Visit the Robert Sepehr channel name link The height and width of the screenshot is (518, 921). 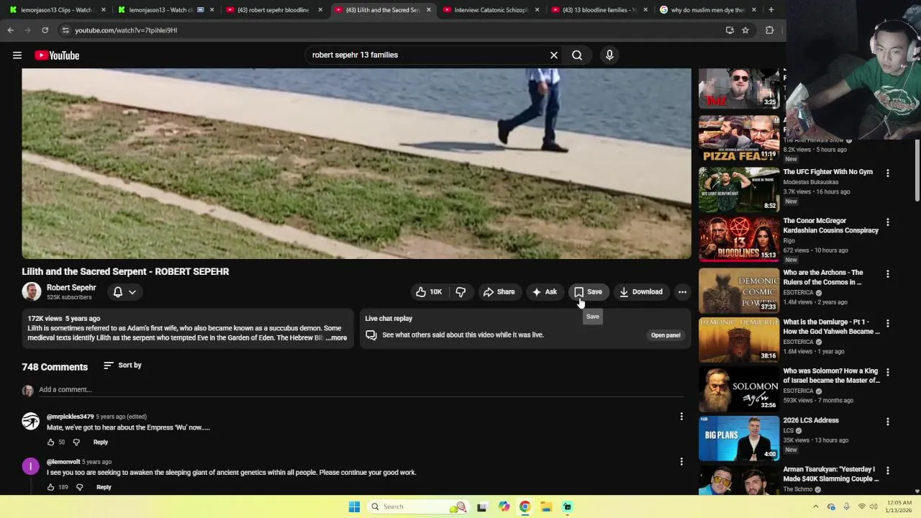[71, 288]
